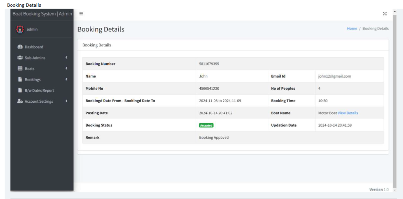Select the Bookings menu label
Image resolution: width=403 pixels, height=199 pixels.
click(x=33, y=79)
